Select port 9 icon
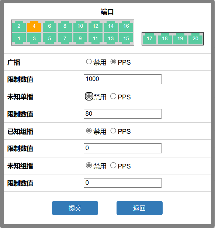This screenshot has height=228, width=215. pyautogui.click(x=80, y=39)
